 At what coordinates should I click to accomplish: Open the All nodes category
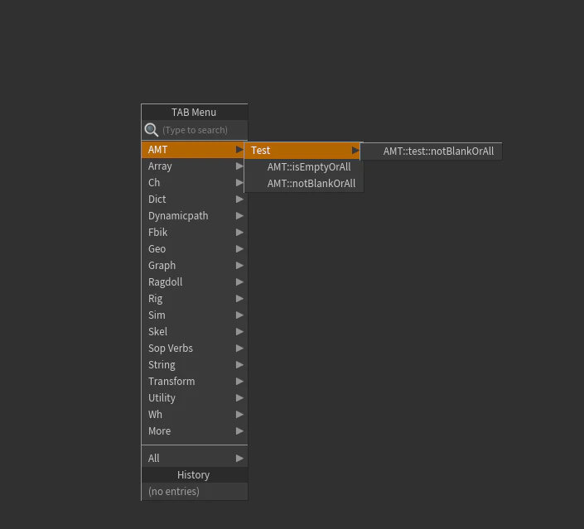tap(195, 459)
